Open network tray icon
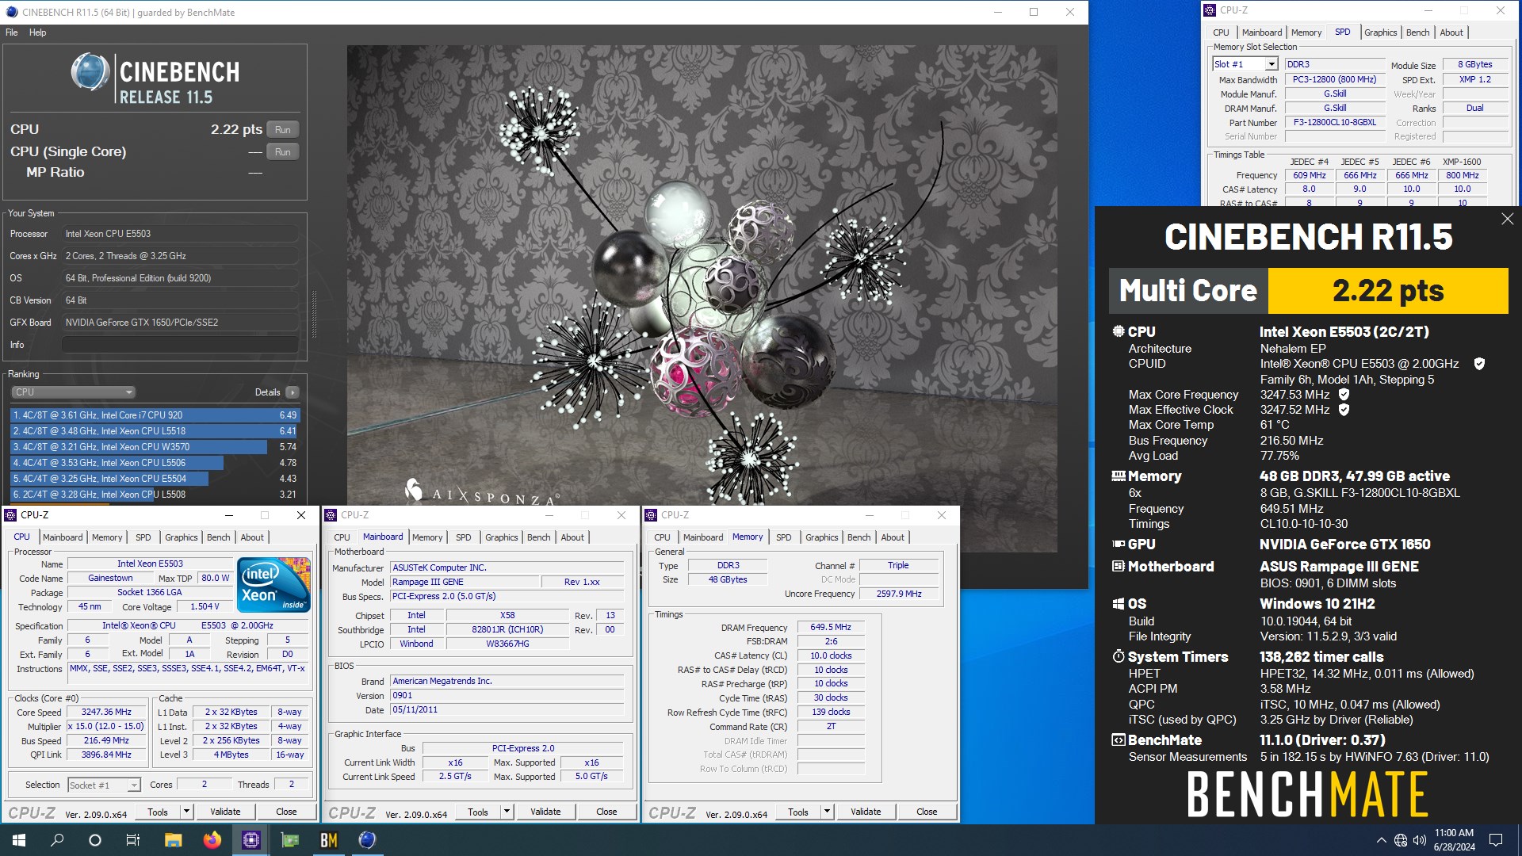 click(x=1401, y=840)
